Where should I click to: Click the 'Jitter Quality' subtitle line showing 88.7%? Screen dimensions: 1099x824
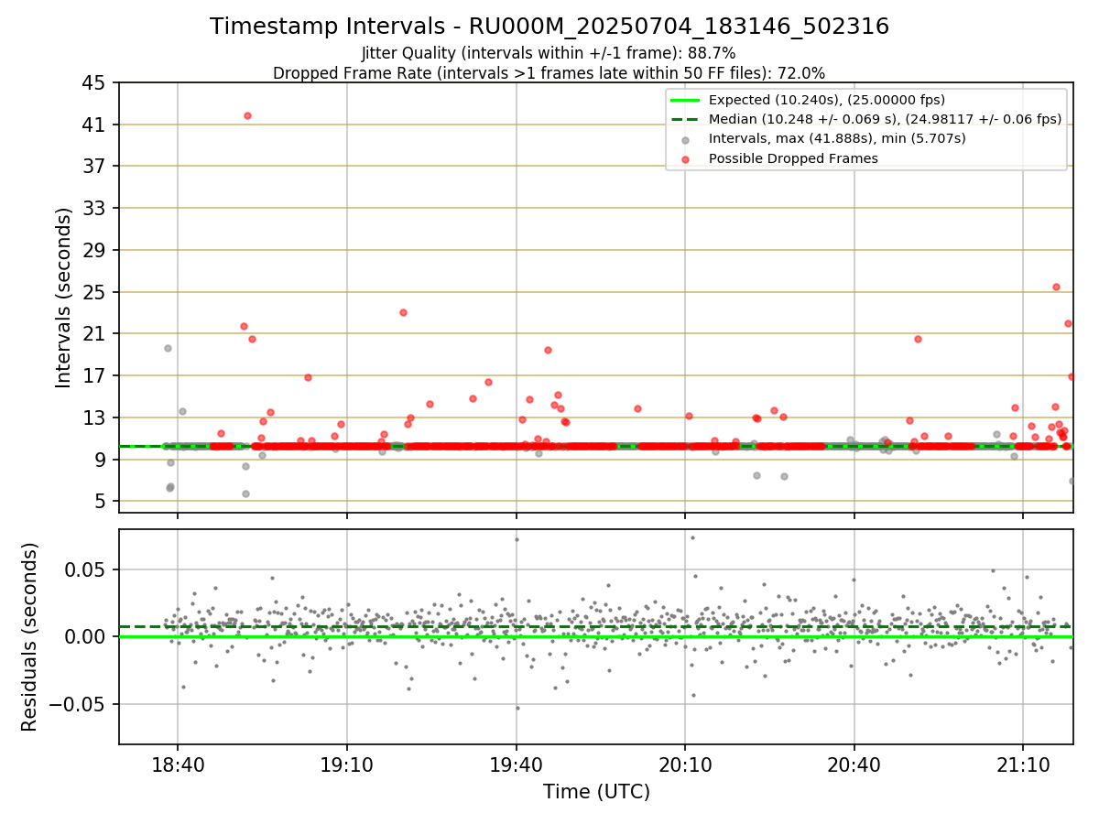click(x=549, y=53)
